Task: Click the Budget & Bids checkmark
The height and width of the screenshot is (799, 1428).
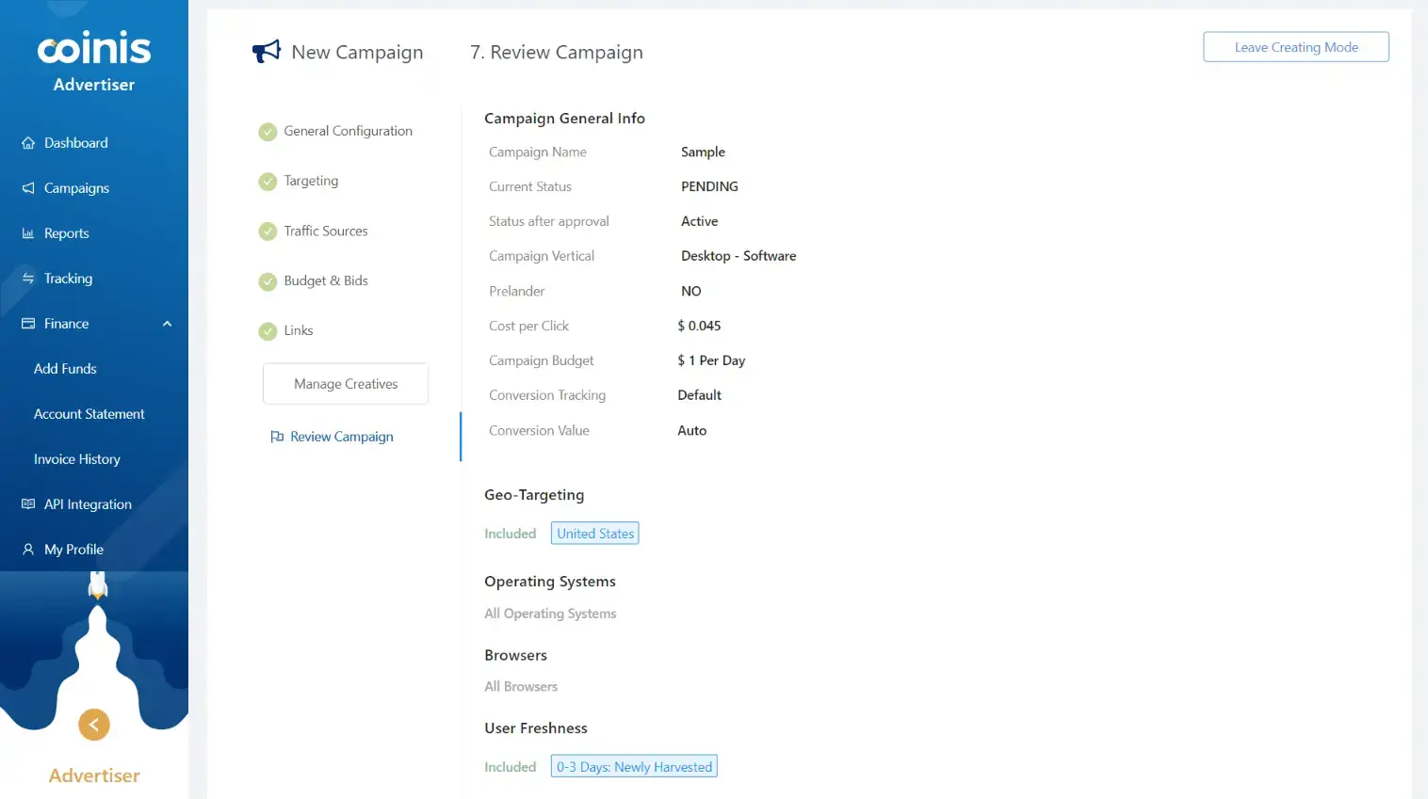Action: coord(268,281)
